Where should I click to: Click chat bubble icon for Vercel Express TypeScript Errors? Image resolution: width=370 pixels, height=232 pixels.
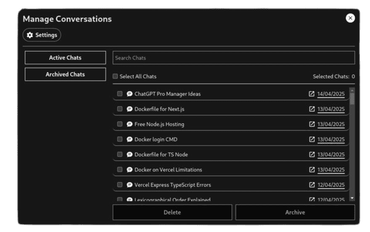pos(129,185)
